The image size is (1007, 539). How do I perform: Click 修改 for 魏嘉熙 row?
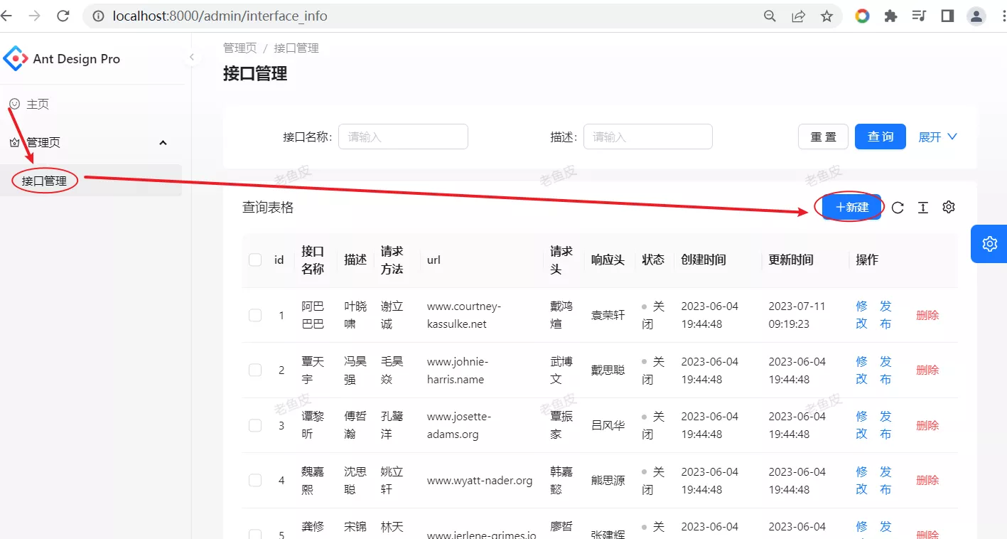click(862, 480)
